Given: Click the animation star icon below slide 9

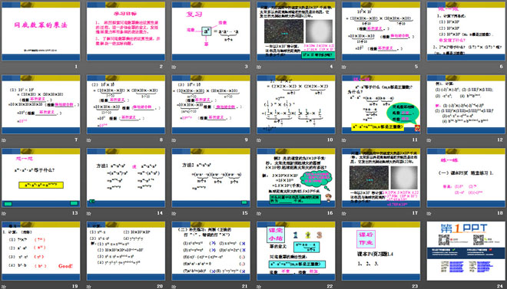Looking at the screenshot, I should click(174, 140).
